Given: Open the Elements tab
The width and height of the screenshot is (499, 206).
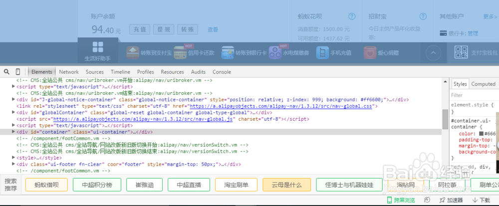Looking at the screenshot, I should 42,72.
